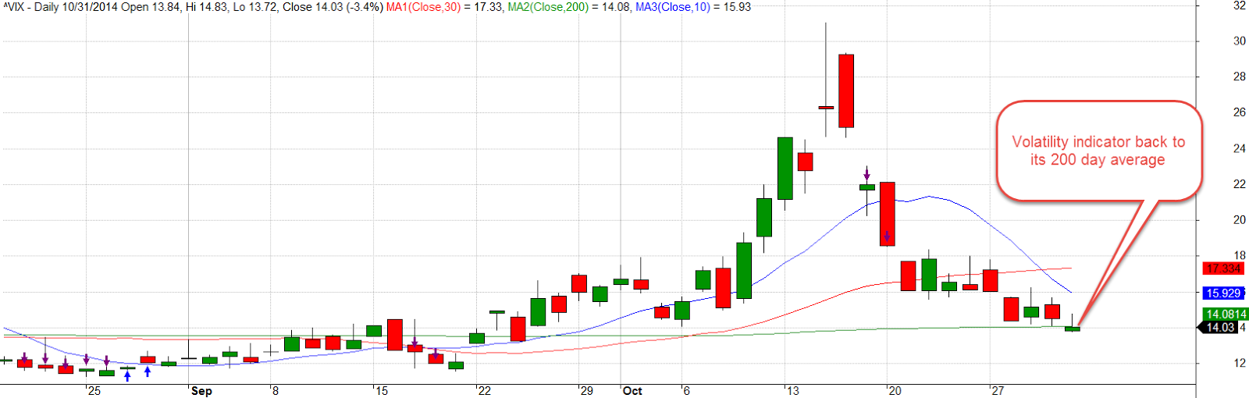Screen dimensions: 1249x398
Task: Click the purple arrow inside the Oct 20 red candle
Action: [887, 236]
